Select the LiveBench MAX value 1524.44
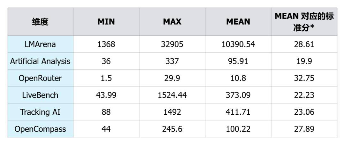 click(172, 95)
